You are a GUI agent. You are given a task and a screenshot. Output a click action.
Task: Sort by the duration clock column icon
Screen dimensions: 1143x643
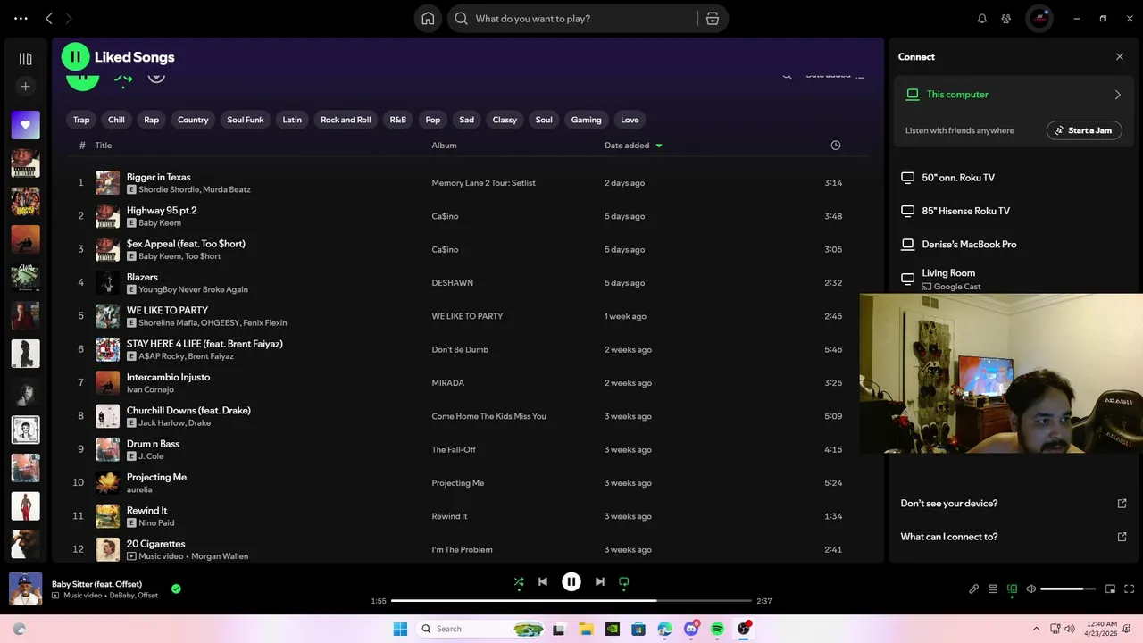click(x=836, y=146)
